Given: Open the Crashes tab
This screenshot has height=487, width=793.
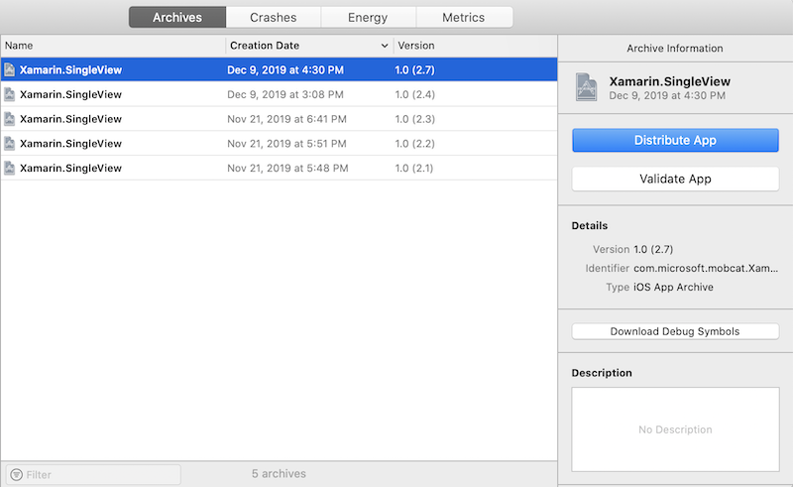Looking at the screenshot, I should [x=274, y=17].
